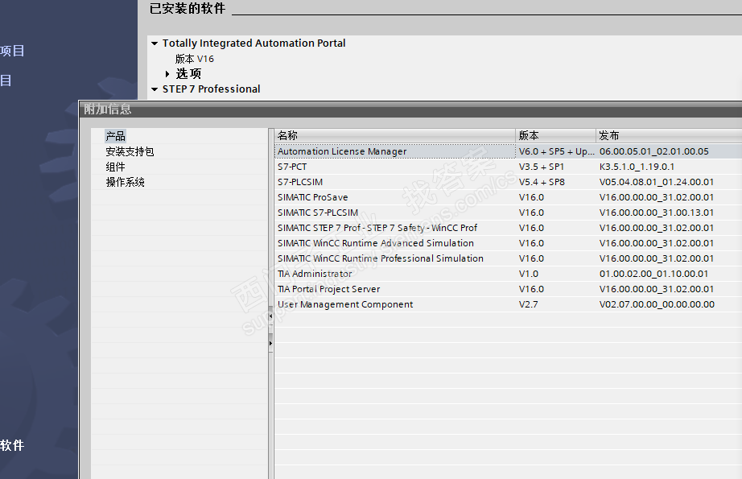Select SIMATIC ProSave row
Screen dimensions: 742x479
pos(509,197)
